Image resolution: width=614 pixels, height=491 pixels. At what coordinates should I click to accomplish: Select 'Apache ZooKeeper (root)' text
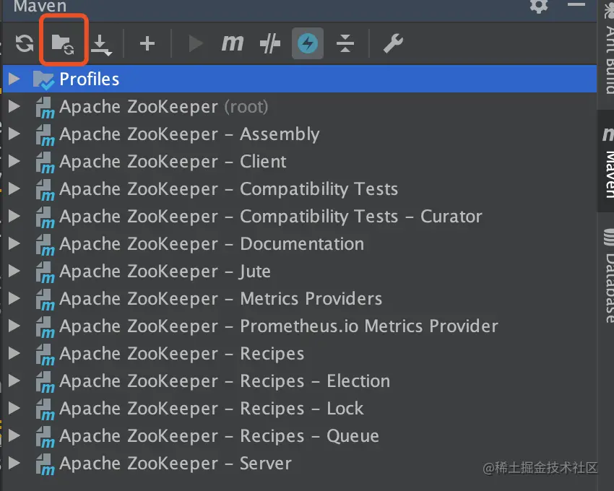click(x=164, y=106)
